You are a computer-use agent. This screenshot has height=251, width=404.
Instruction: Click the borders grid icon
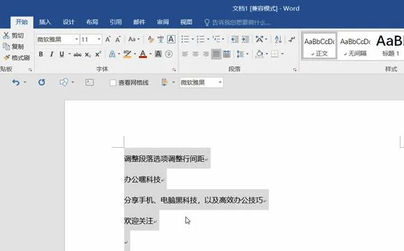pyautogui.click(x=274, y=54)
